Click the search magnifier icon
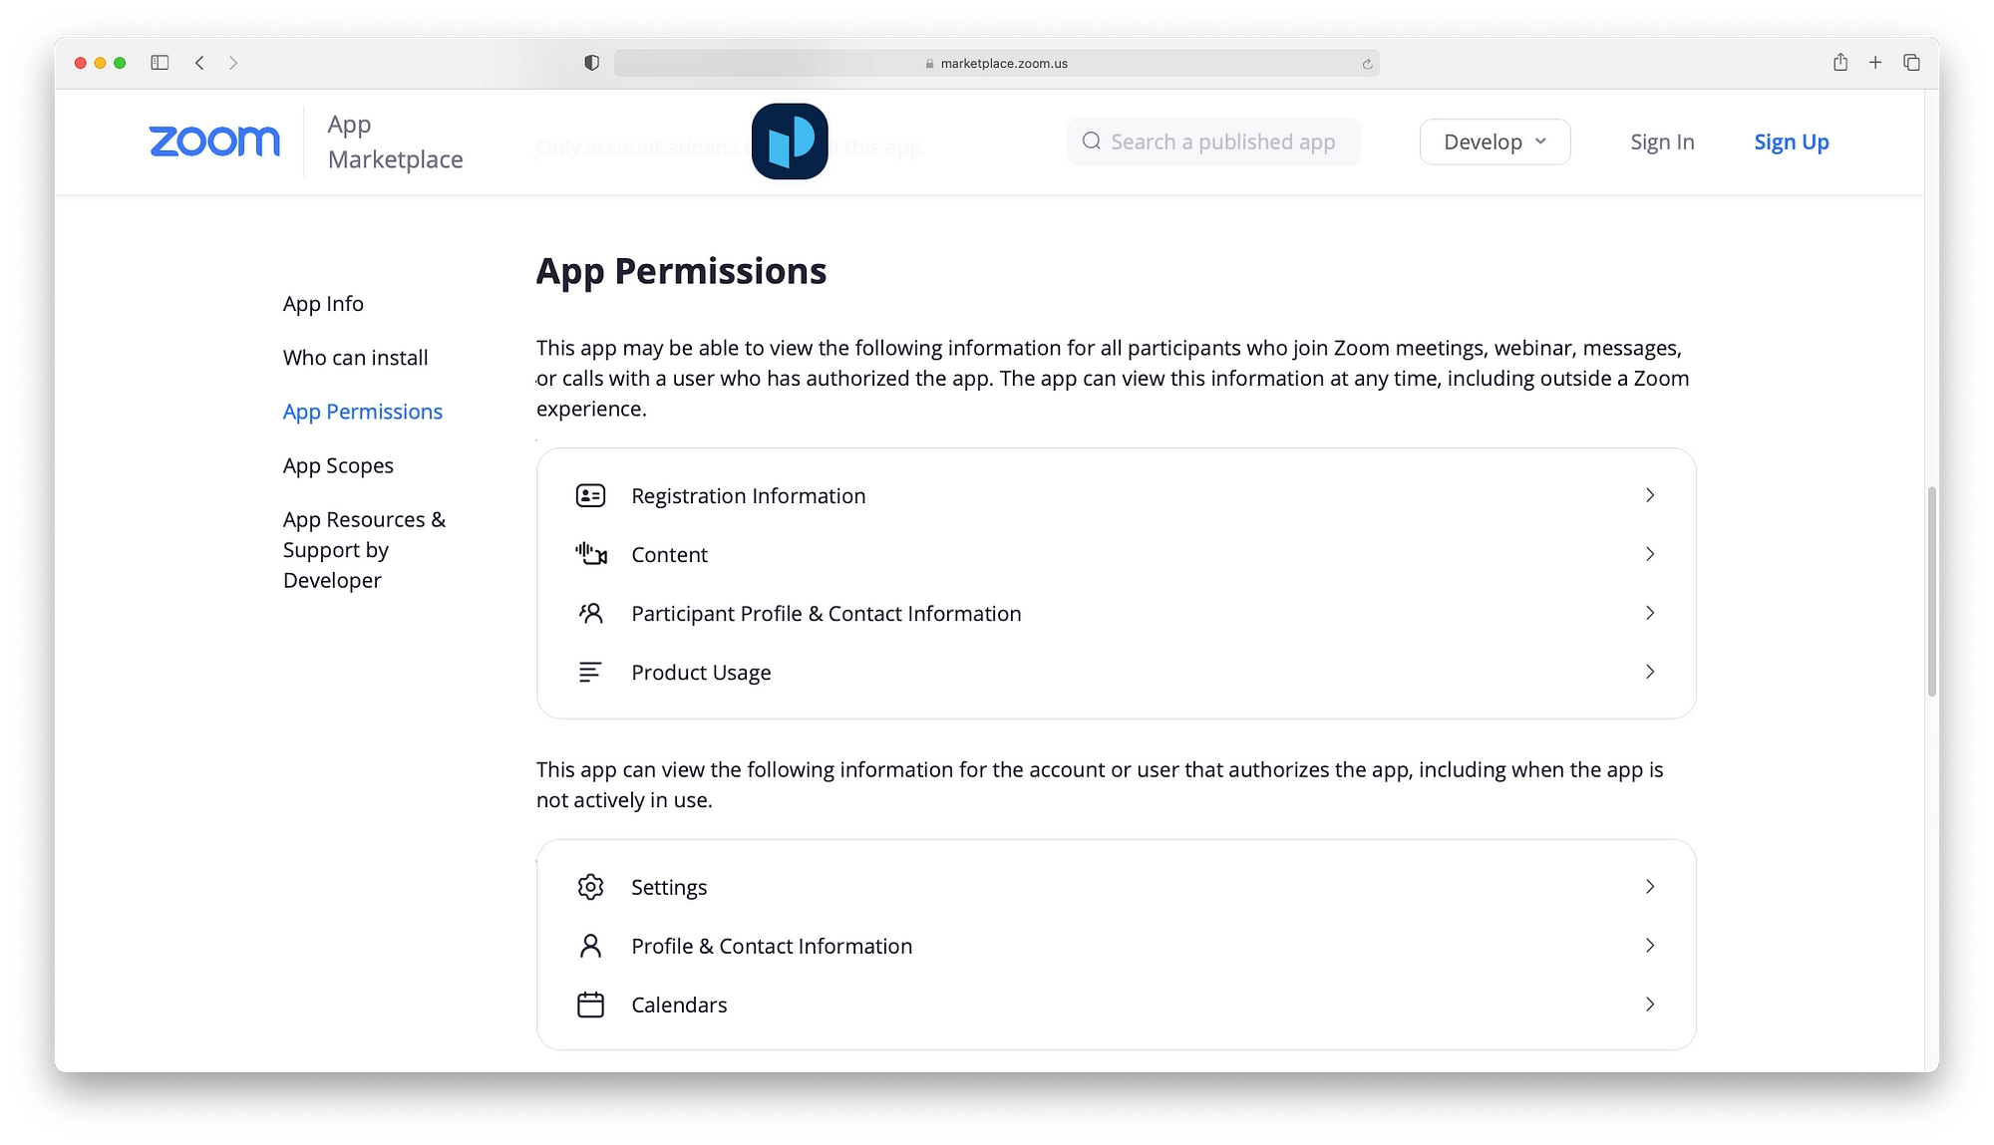 [x=1092, y=142]
